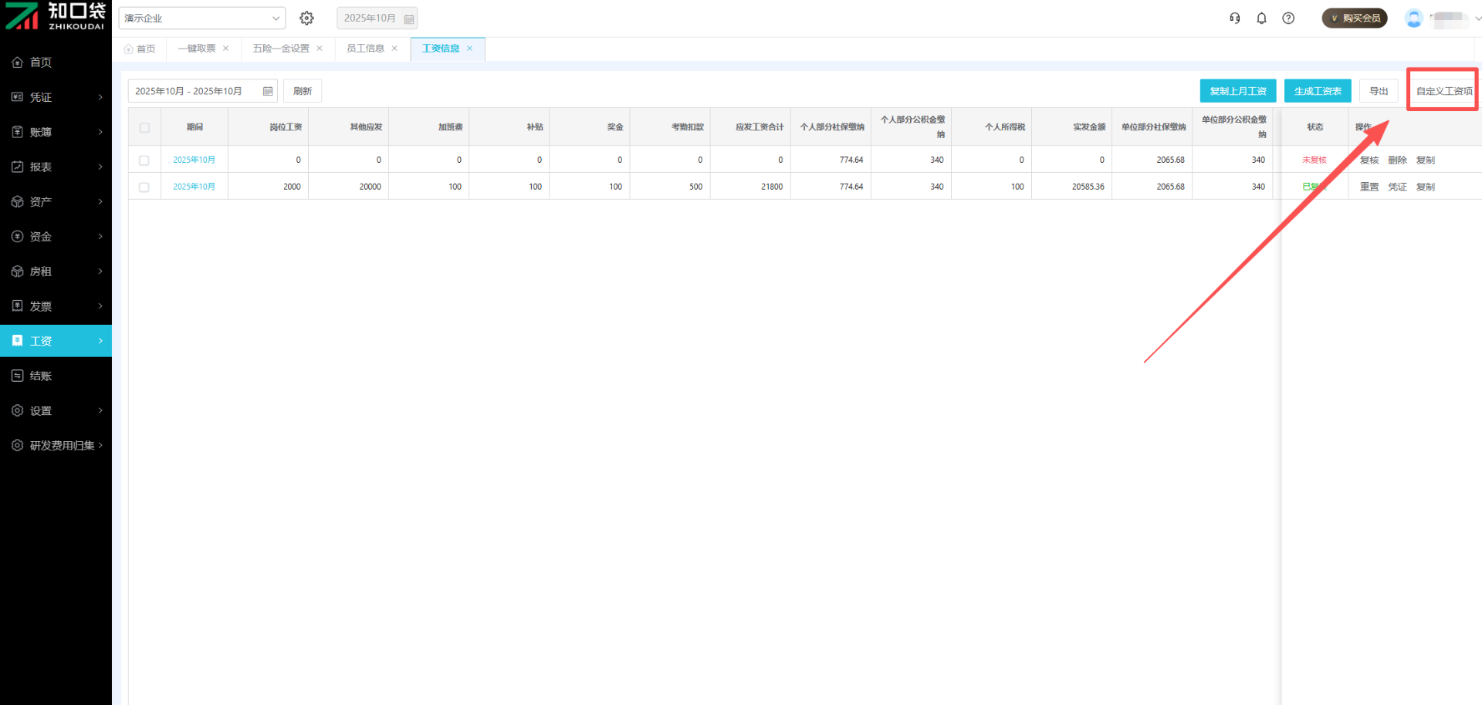Image resolution: width=1482 pixels, height=705 pixels.
Task: Open the first row's 2025年10月 period link
Action: click(x=194, y=160)
